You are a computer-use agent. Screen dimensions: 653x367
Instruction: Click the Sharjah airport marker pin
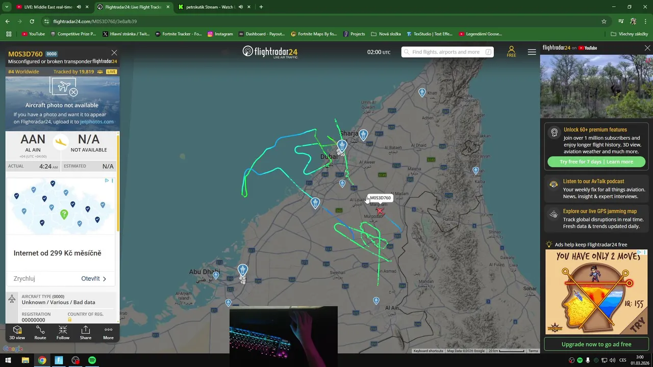[363, 135]
